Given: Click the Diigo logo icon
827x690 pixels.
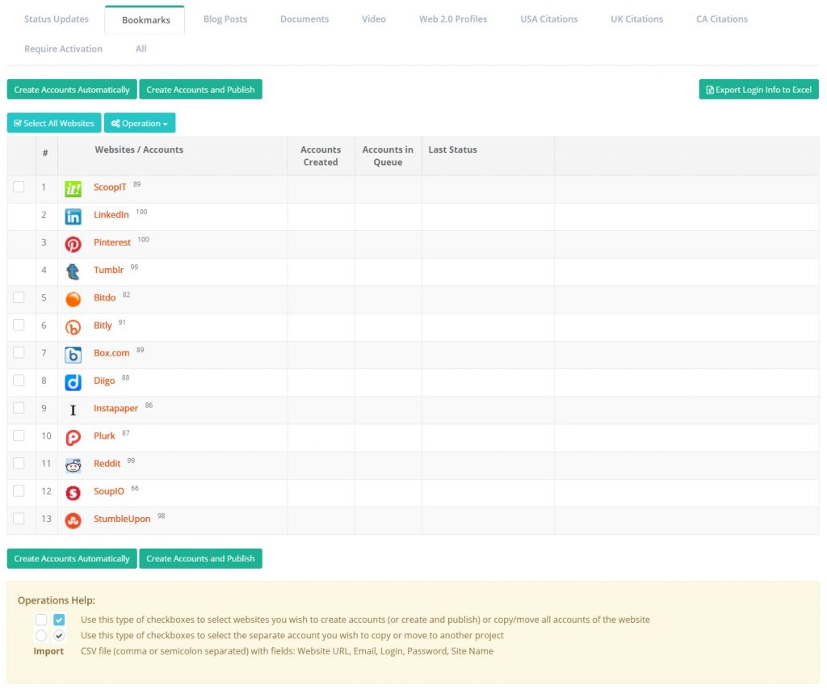Looking at the screenshot, I should tap(73, 382).
